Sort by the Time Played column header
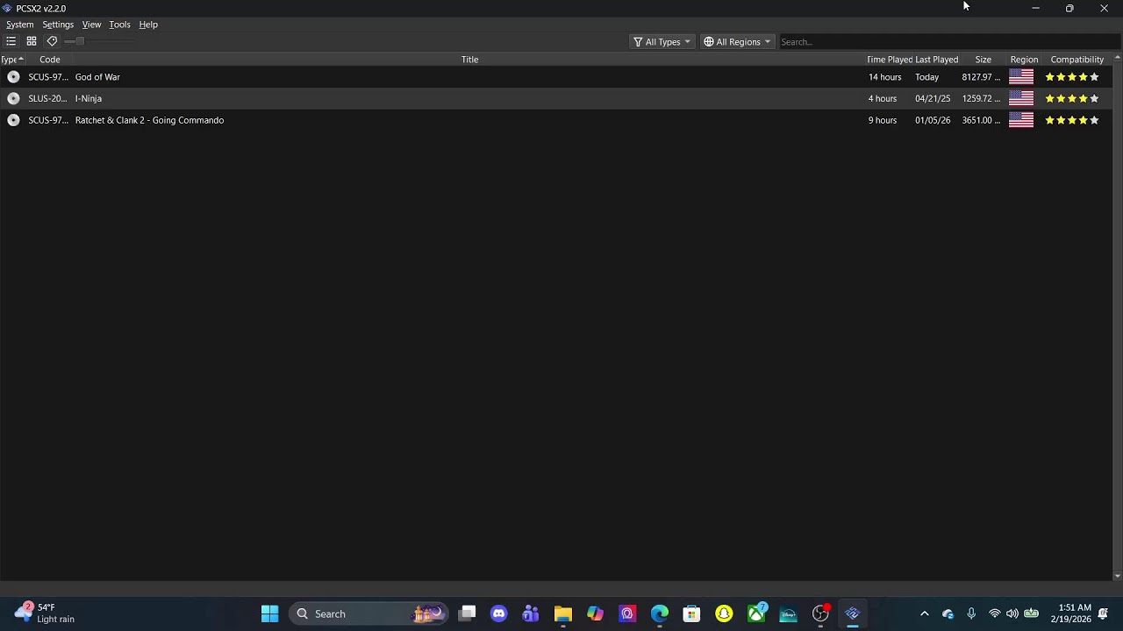 889,60
